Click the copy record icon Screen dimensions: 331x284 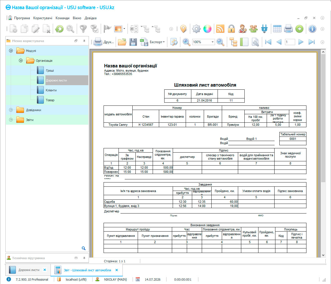click(x=24, y=29)
